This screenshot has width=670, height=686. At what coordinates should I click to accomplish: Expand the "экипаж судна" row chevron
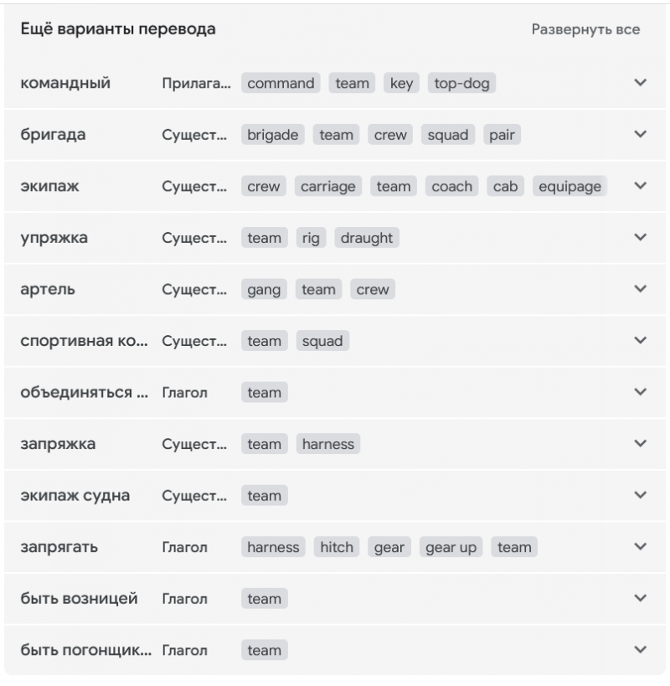click(641, 495)
